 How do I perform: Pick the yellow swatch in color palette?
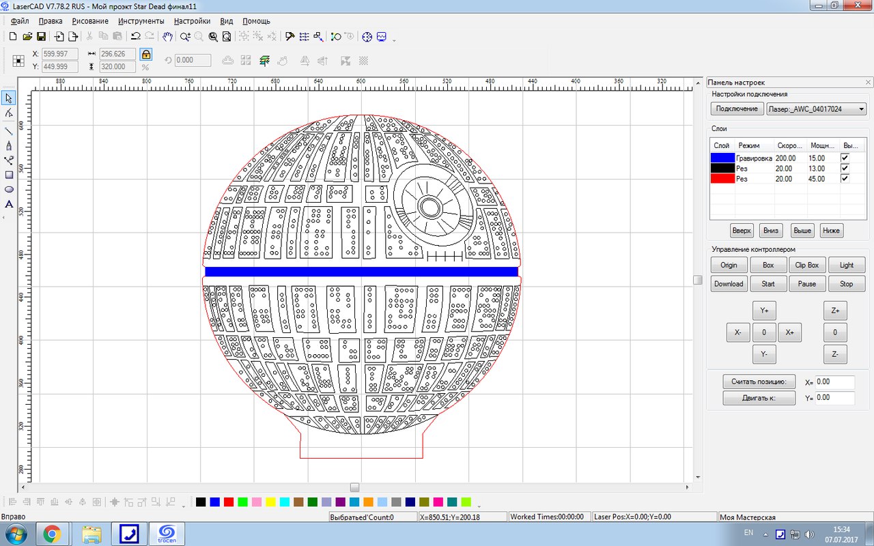270,502
